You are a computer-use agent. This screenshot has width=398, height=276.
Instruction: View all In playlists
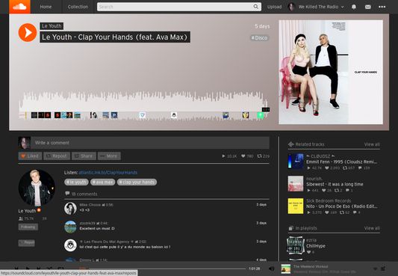tap(372, 228)
